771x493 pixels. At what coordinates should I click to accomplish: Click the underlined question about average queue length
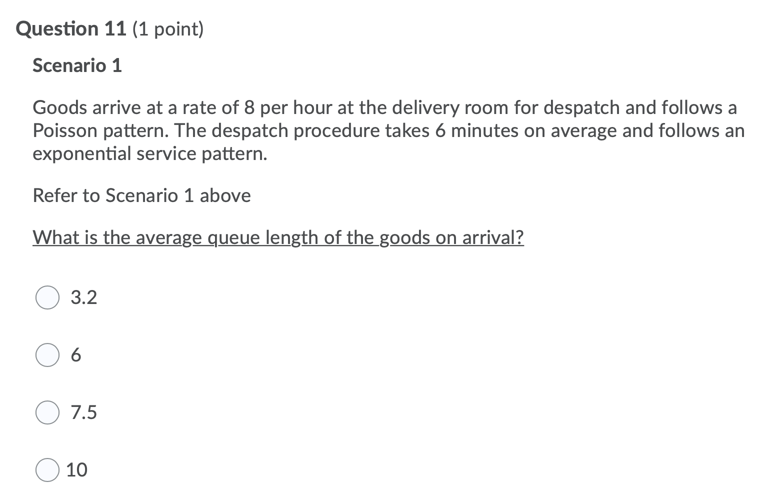pyautogui.click(x=278, y=237)
